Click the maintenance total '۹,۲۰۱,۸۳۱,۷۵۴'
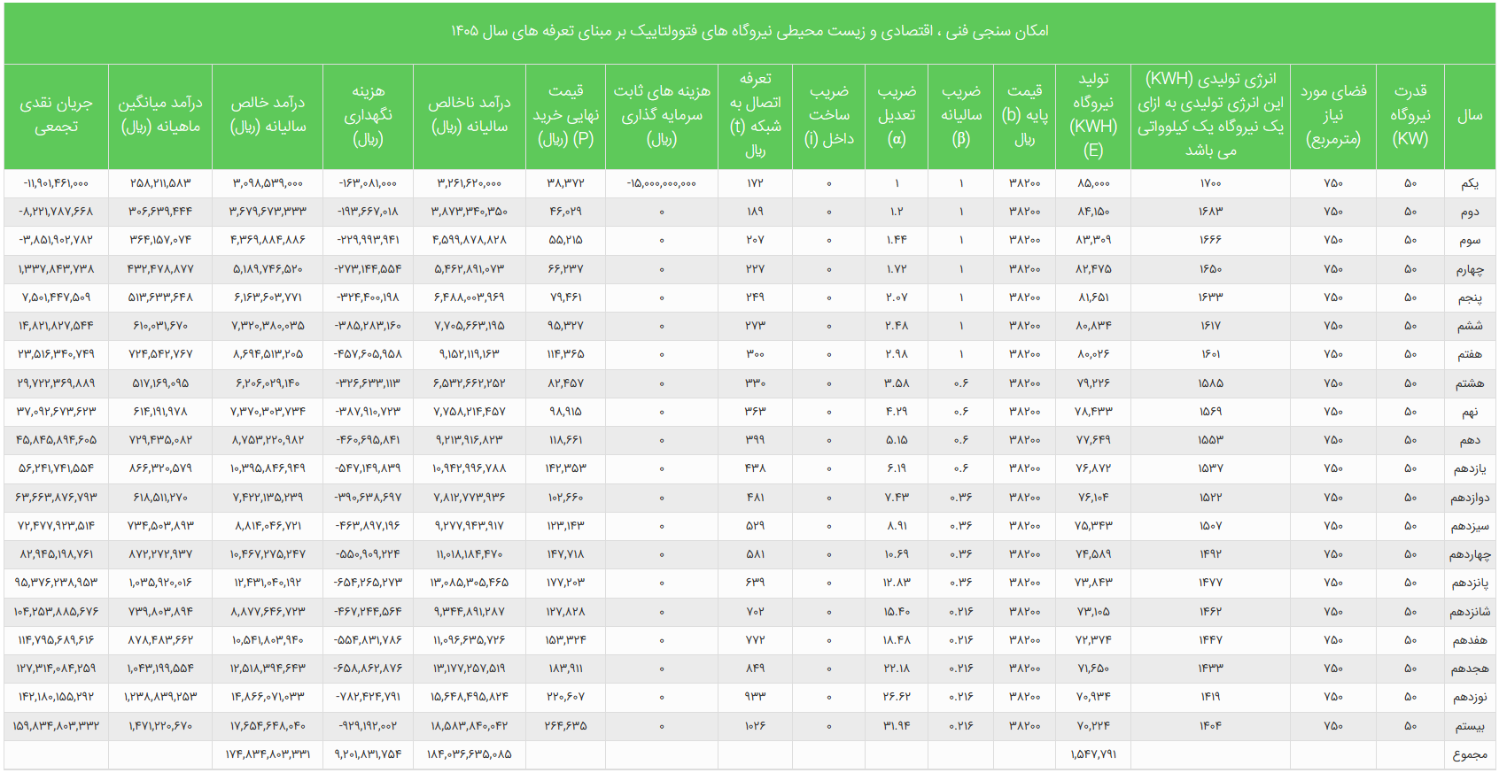Viewport: 1499px width, 773px height. pyautogui.click(x=368, y=754)
